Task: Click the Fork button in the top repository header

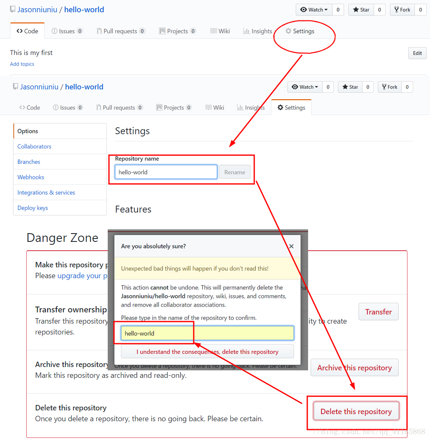Action: (x=402, y=10)
